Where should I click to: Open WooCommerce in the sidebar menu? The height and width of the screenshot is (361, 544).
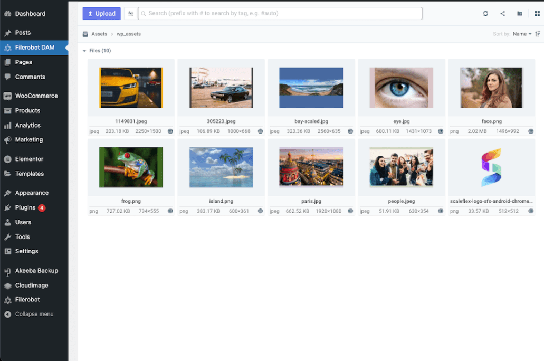tap(34, 96)
